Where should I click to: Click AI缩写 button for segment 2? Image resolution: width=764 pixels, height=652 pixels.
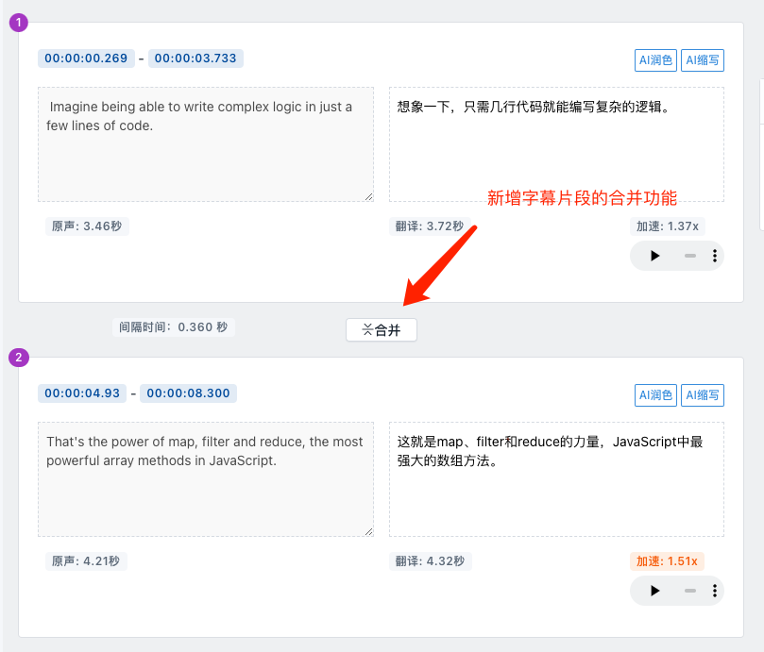click(702, 395)
